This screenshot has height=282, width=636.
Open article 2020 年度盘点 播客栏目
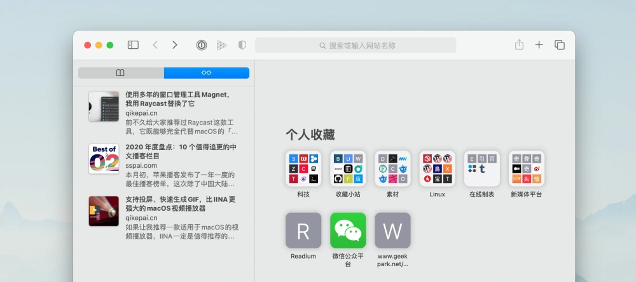point(181,151)
